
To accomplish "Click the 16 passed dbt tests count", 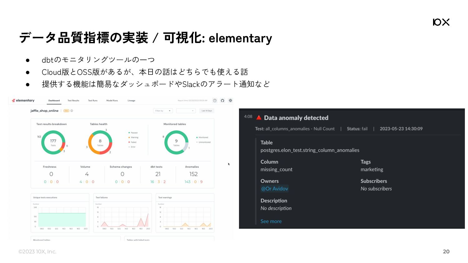I will point(152,182).
